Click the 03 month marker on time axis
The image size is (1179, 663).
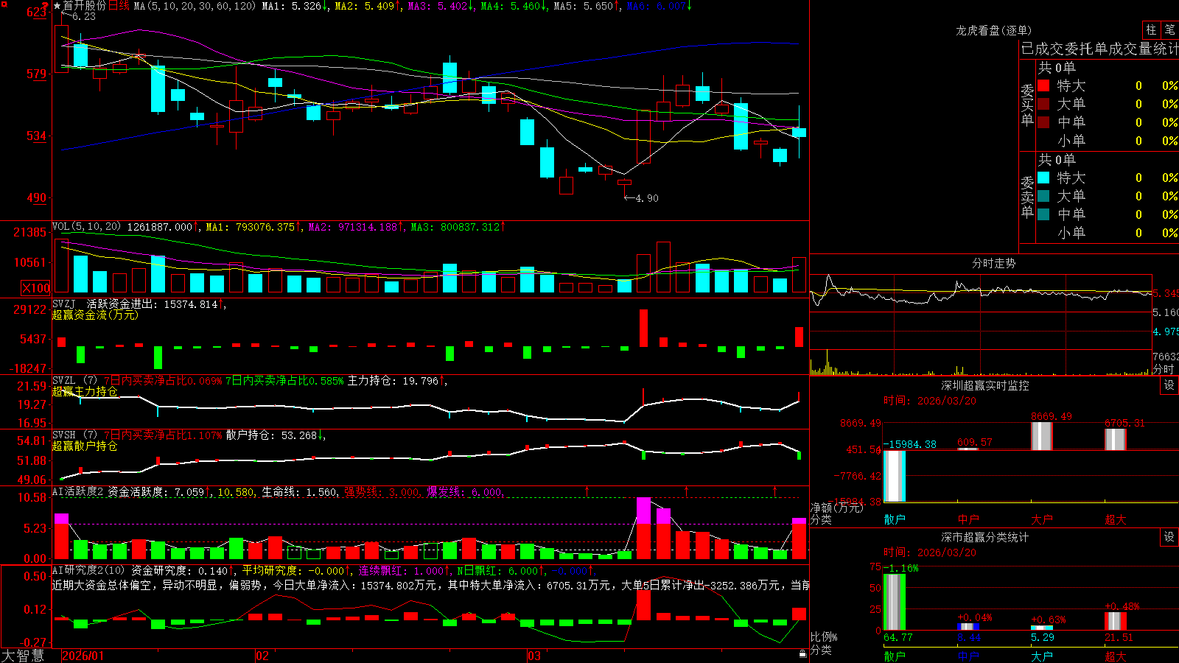pyautogui.click(x=534, y=656)
